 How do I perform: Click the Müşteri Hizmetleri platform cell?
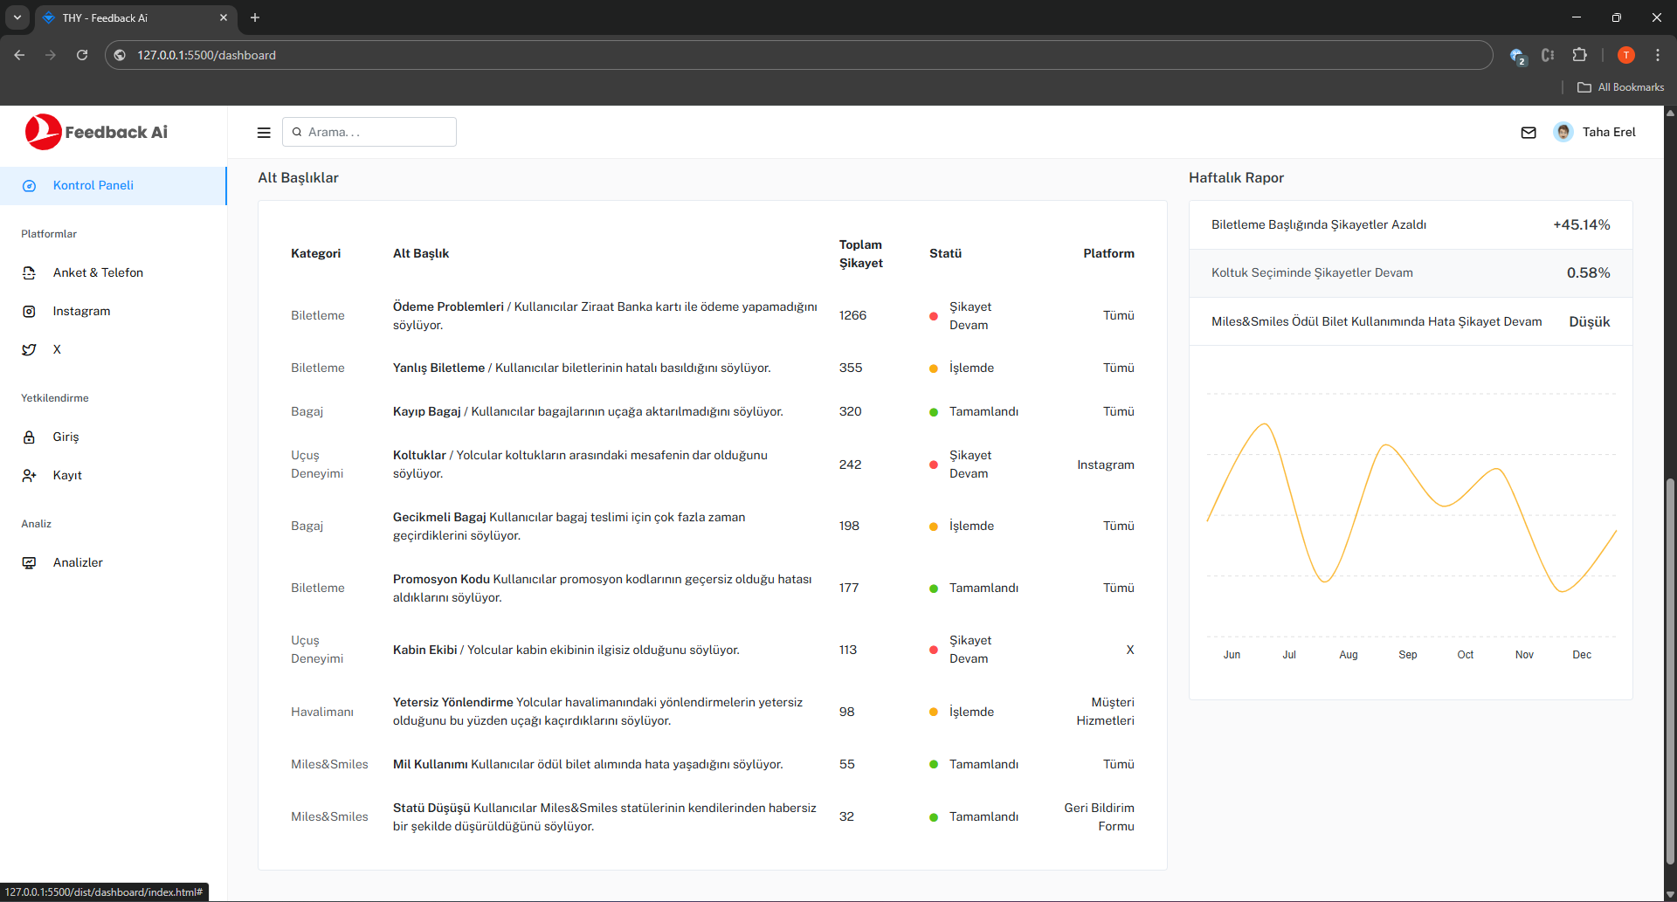tap(1106, 713)
